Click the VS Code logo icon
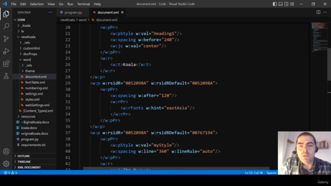This screenshot has height=186, width=331. [x=5, y=4]
